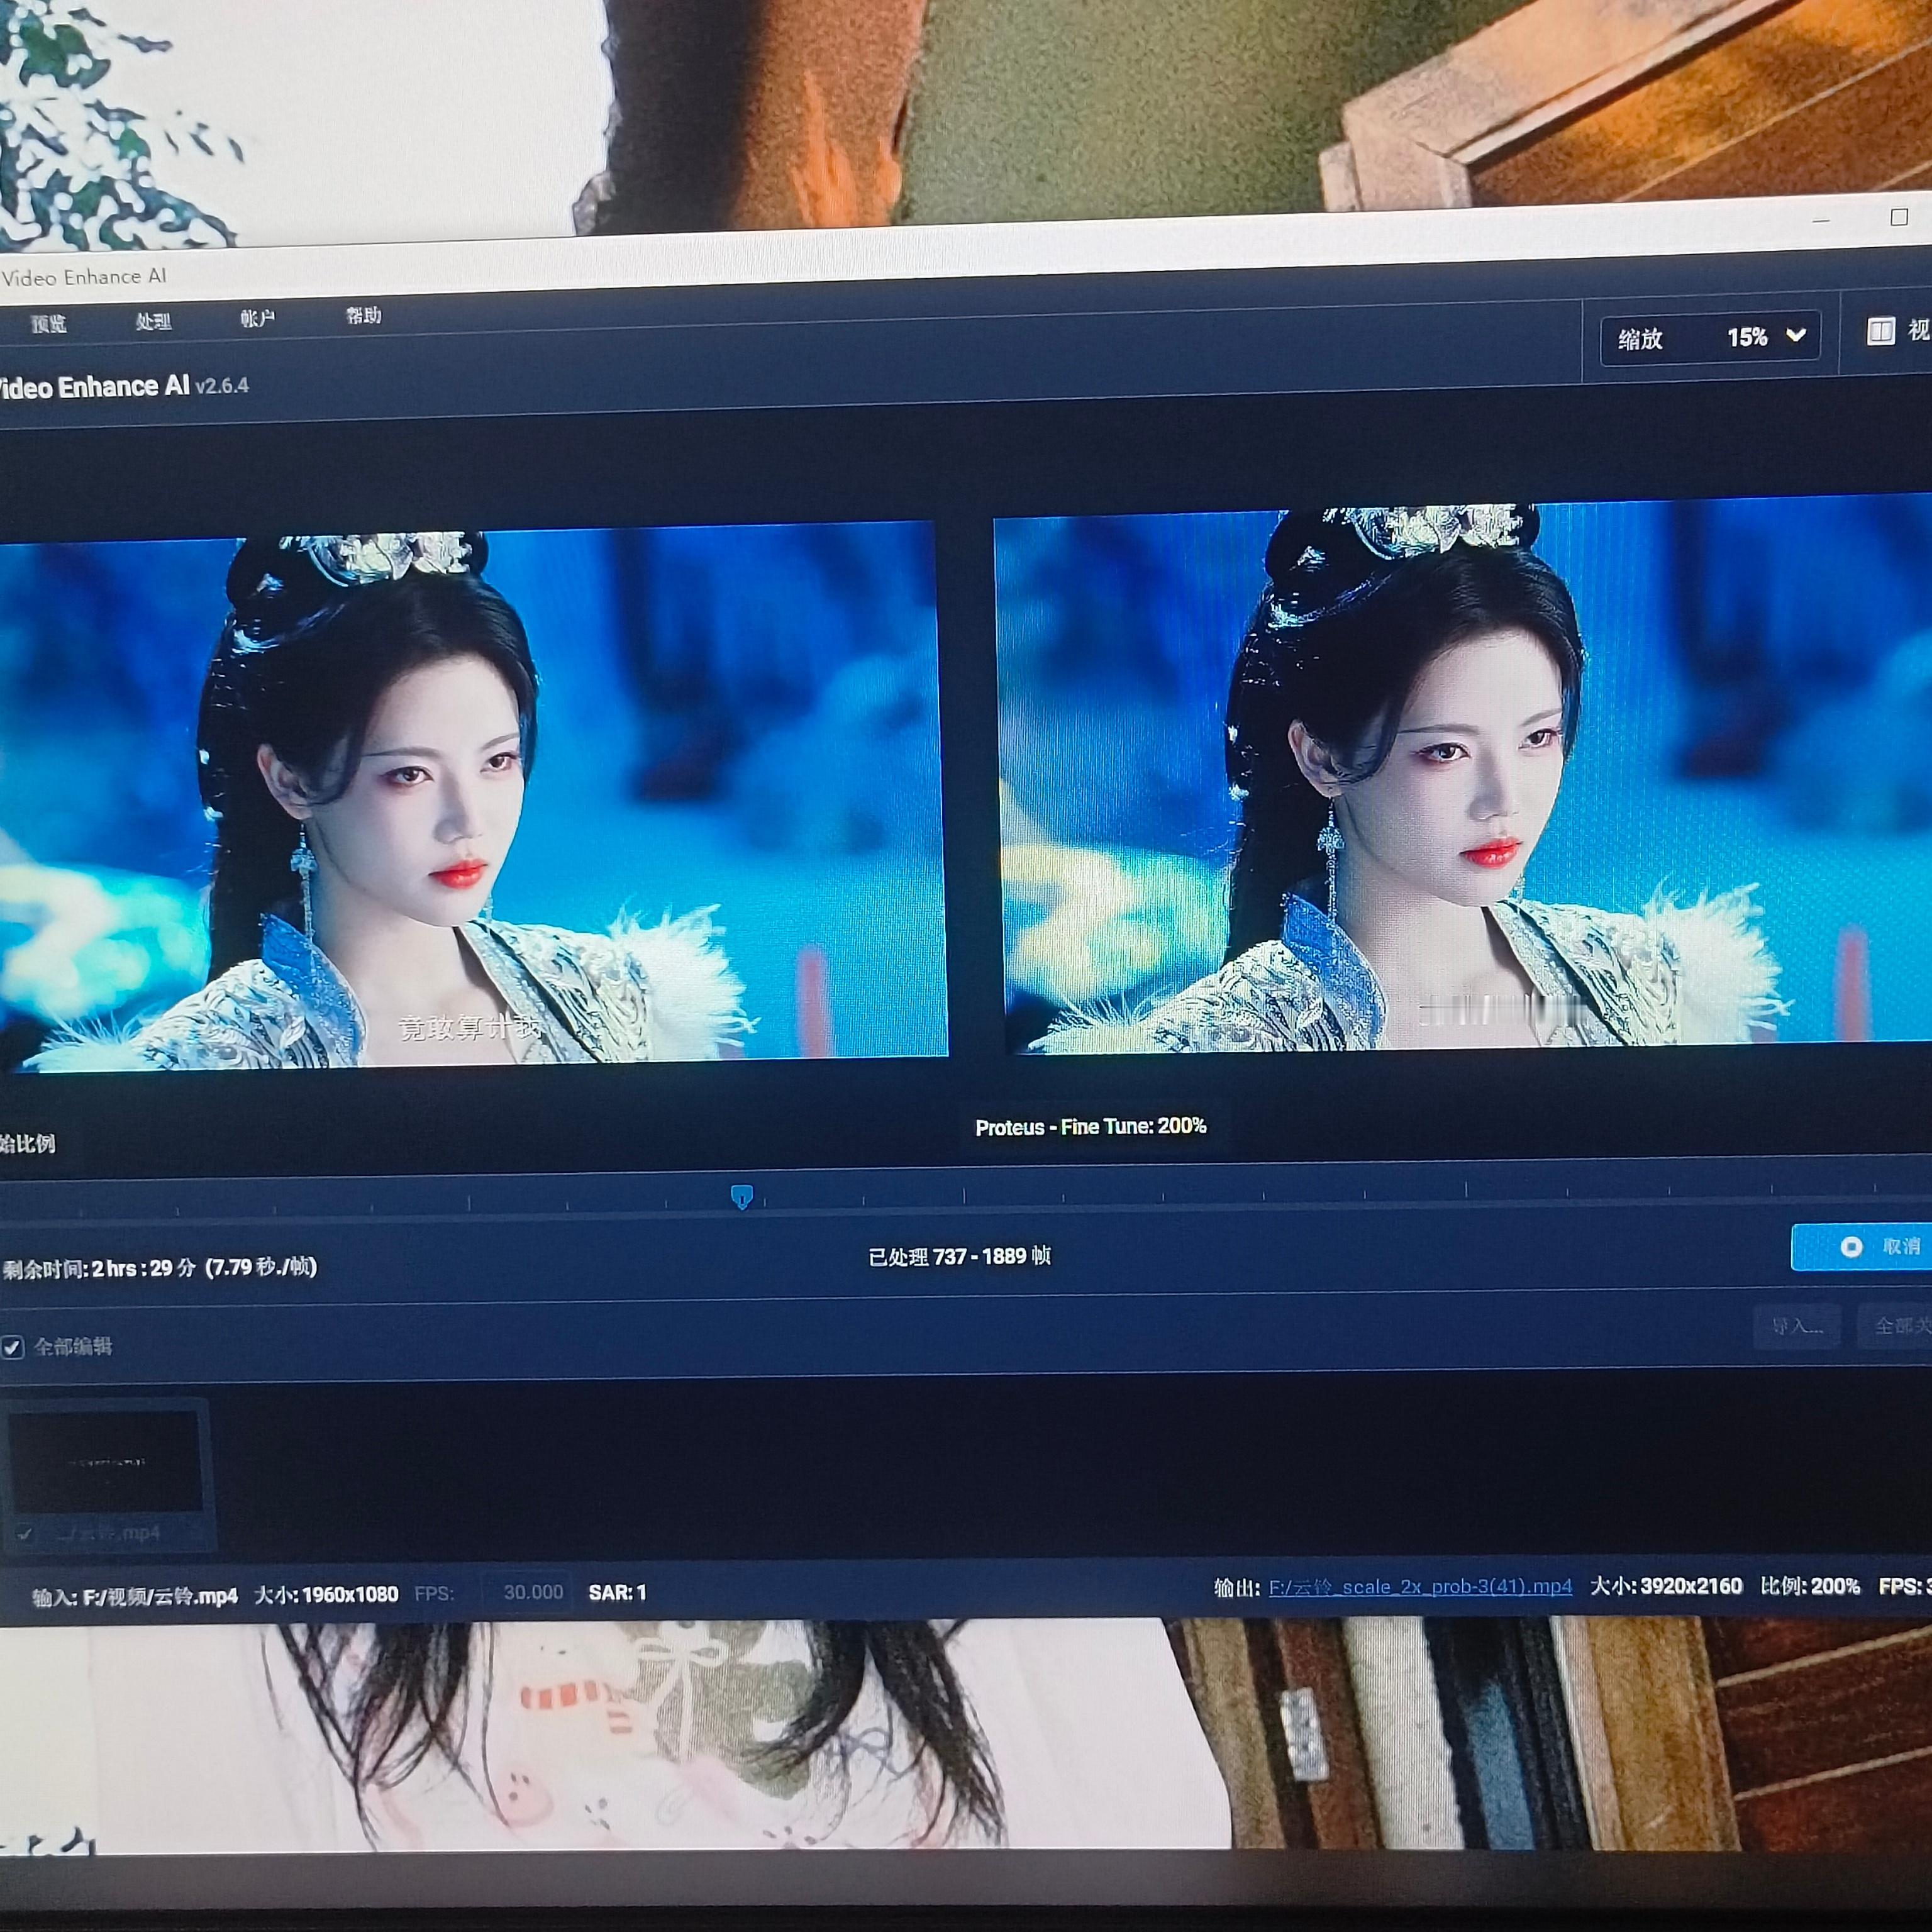Click the input path "F:/视频/云铃.mp4"
1932x1932 pixels.
[x=160, y=1596]
